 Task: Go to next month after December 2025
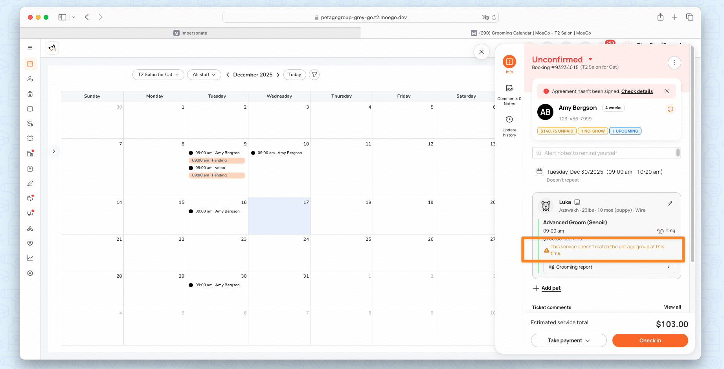pos(278,75)
